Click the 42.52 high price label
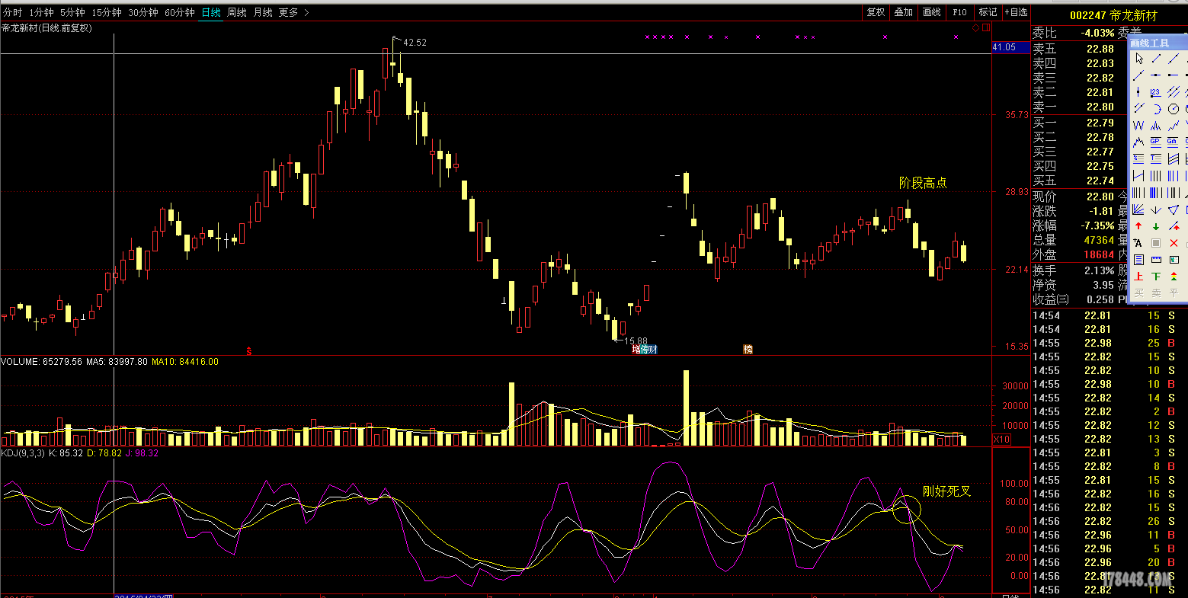 click(x=415, y=43)
